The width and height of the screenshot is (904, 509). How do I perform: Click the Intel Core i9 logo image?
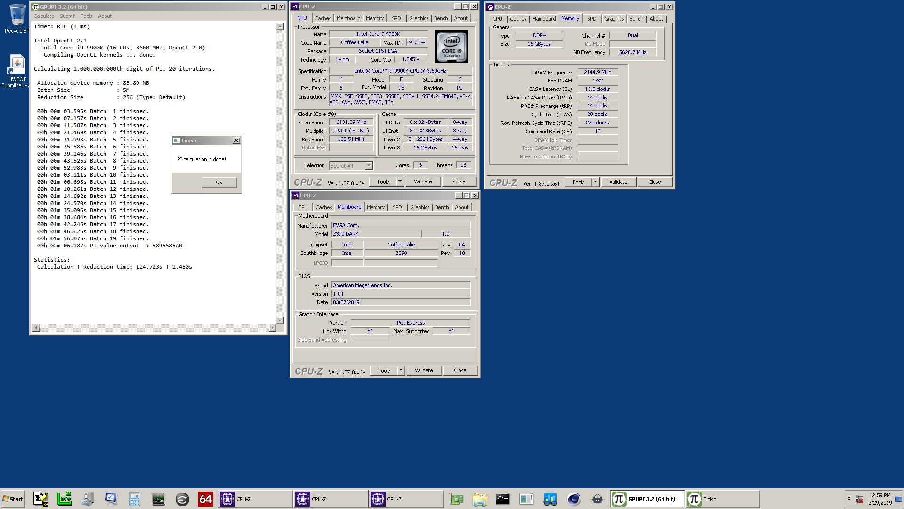pyautogui.click(x=452, y=47)
